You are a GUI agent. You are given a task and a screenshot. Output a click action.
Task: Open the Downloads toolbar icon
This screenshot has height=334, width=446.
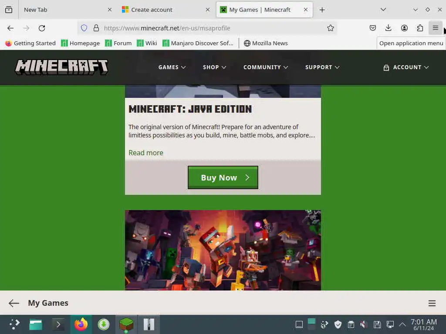(388, 28)
